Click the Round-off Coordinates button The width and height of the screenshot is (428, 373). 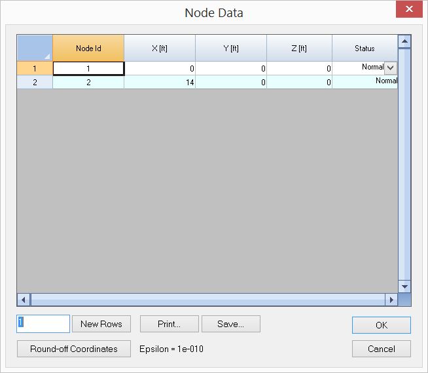(x=74, y=349)
